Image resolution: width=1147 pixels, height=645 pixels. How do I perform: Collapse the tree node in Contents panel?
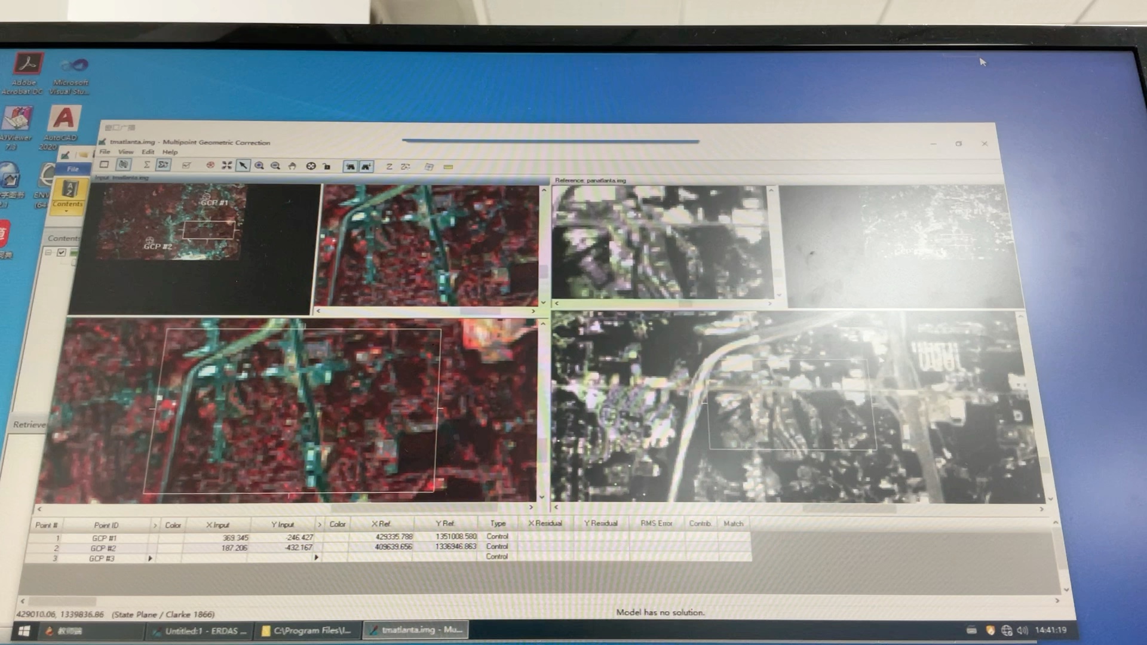[x=48, y=253]
